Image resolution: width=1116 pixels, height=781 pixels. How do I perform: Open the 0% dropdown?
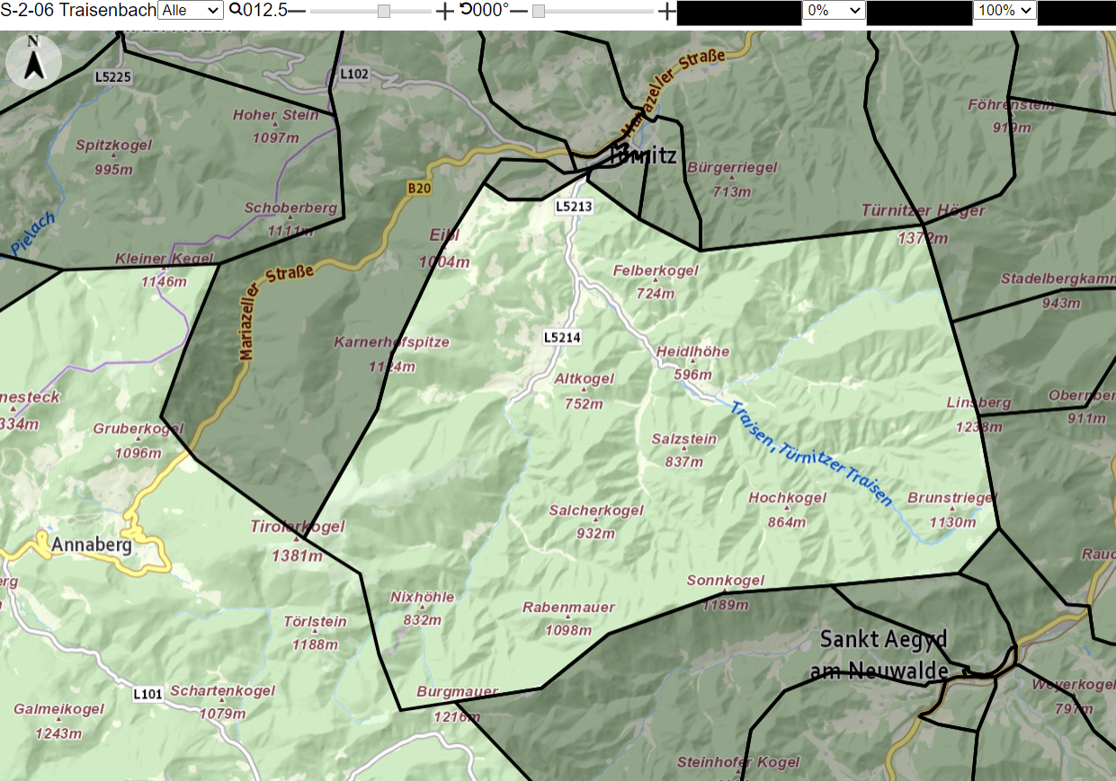pos(834,11)
